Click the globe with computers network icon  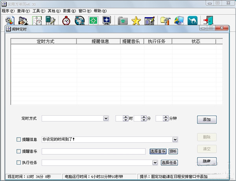[80, 20]
